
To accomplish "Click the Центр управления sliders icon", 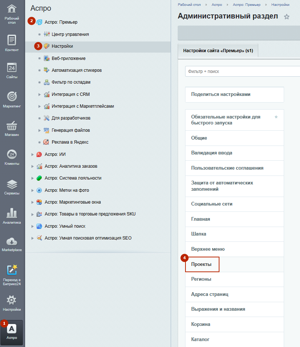I will click(47, 34).
